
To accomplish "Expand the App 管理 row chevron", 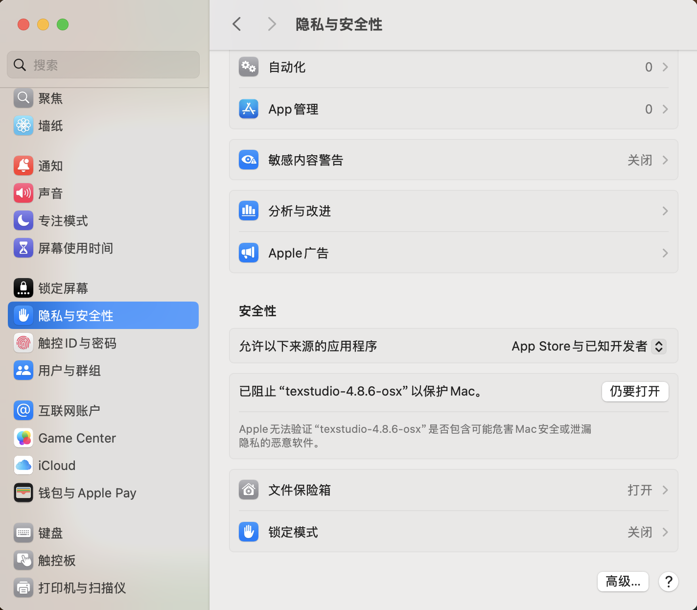I will [665, 109].
